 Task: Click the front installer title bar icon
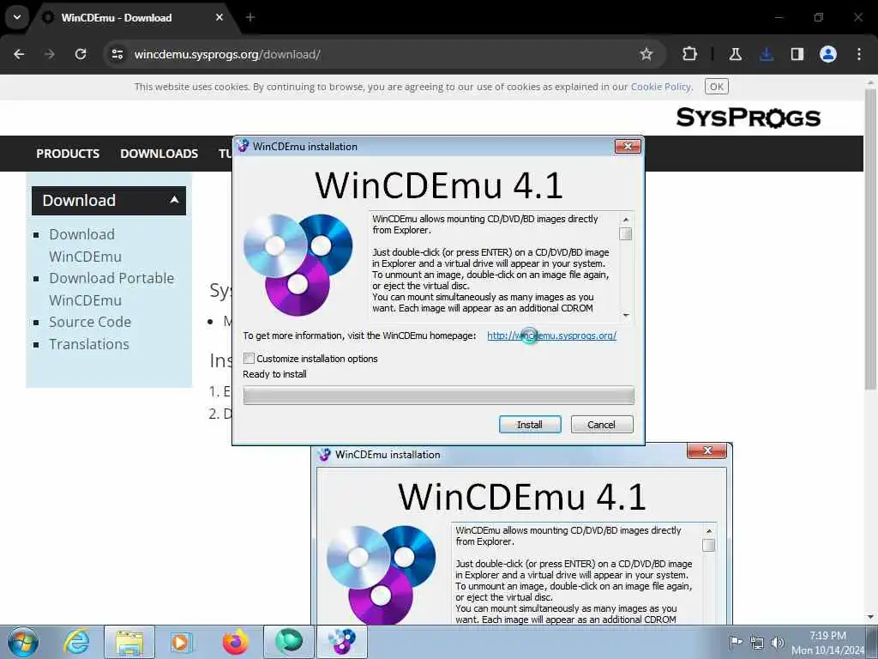point(243,146)
